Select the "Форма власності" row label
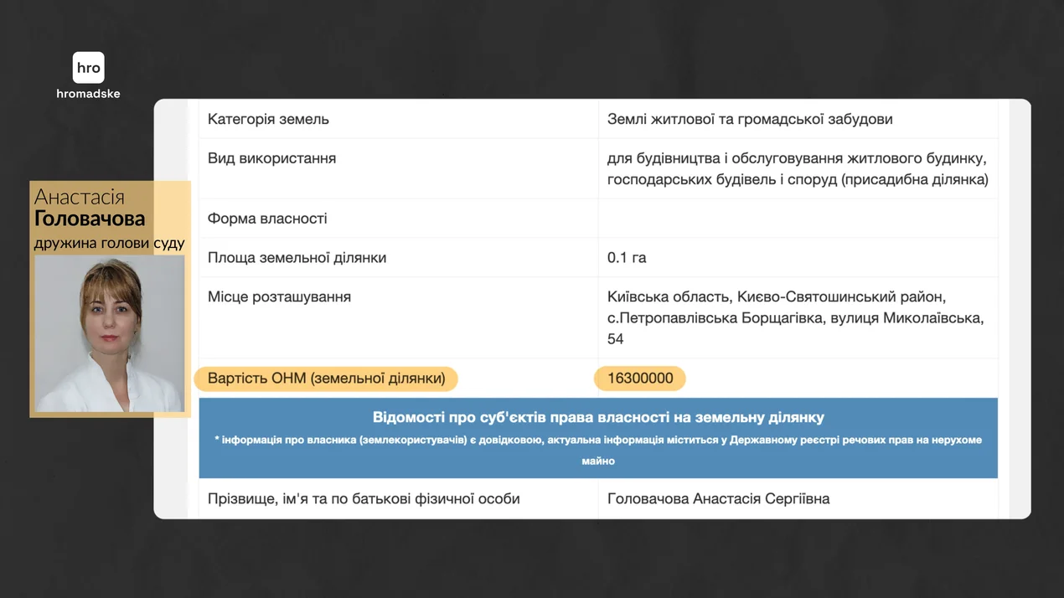The width and height of the screenshot is (1064, 598). [x=267, y=219]
